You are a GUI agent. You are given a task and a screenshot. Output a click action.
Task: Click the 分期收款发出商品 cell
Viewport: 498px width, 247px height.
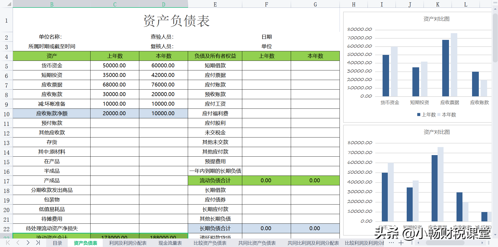[x=52, y=190]
